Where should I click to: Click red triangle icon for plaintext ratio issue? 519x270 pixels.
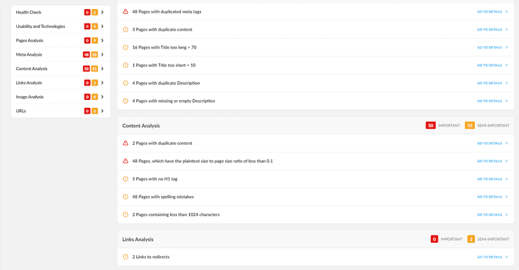[125, 161]
